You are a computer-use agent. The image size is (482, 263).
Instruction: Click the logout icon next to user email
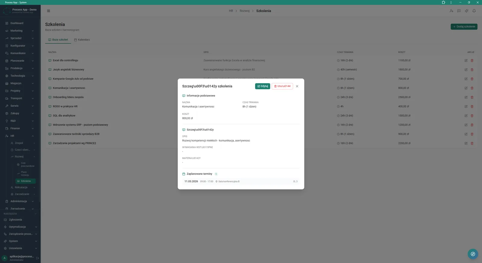38,258
